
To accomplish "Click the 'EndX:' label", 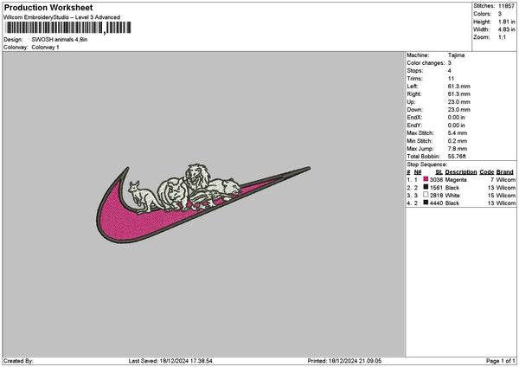I will tap(414, 118).
